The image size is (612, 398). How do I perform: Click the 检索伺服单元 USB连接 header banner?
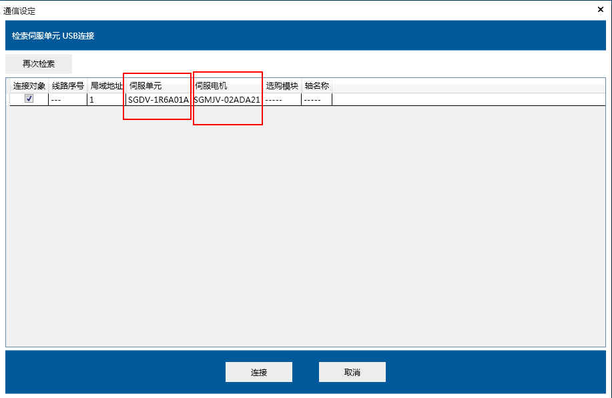[x=306, y=35]
